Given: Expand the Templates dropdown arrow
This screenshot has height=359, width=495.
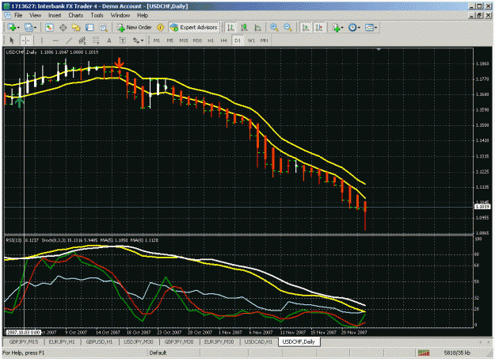Looking at the screenshot, I should pos(375,28).
